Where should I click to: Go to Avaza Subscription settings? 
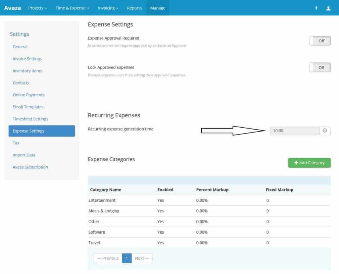30,167
